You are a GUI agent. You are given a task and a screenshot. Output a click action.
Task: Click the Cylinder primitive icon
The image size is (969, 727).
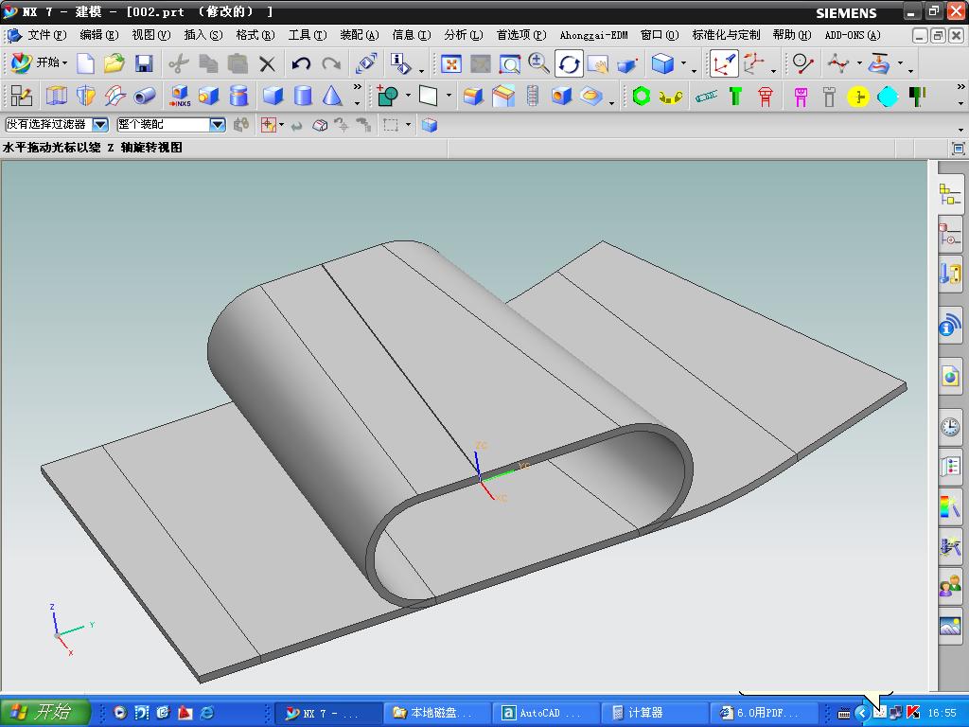tap(303, 96)
